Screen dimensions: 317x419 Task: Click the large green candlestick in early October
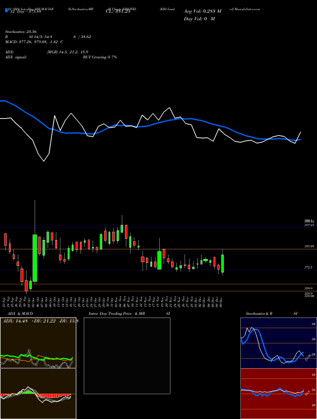coord(35,258)
